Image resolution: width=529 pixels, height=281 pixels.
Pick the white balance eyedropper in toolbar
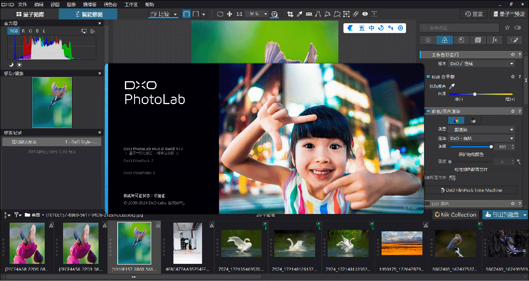[x=300, y=14]
